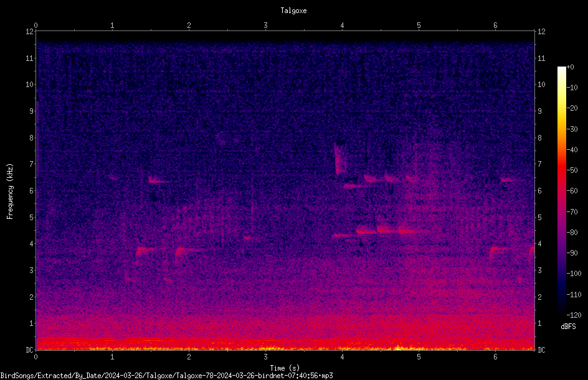Click the file path text at bottom

click(166, 376)
